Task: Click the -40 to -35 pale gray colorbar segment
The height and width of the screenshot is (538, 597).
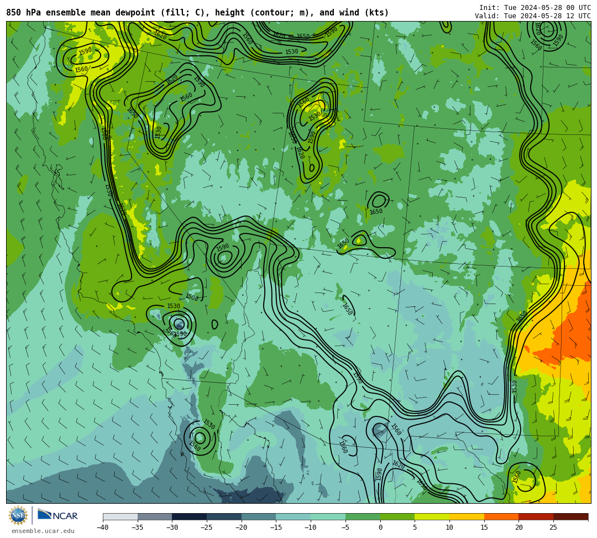Action: [x=121, y=516]
